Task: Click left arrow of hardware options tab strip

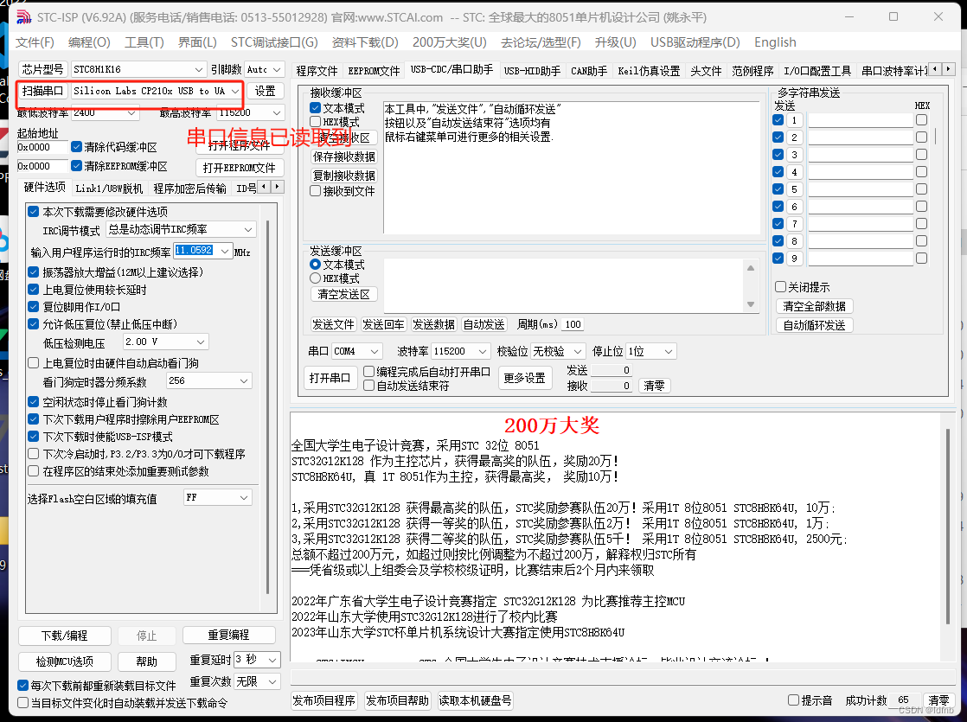Action: pos(264,186)
